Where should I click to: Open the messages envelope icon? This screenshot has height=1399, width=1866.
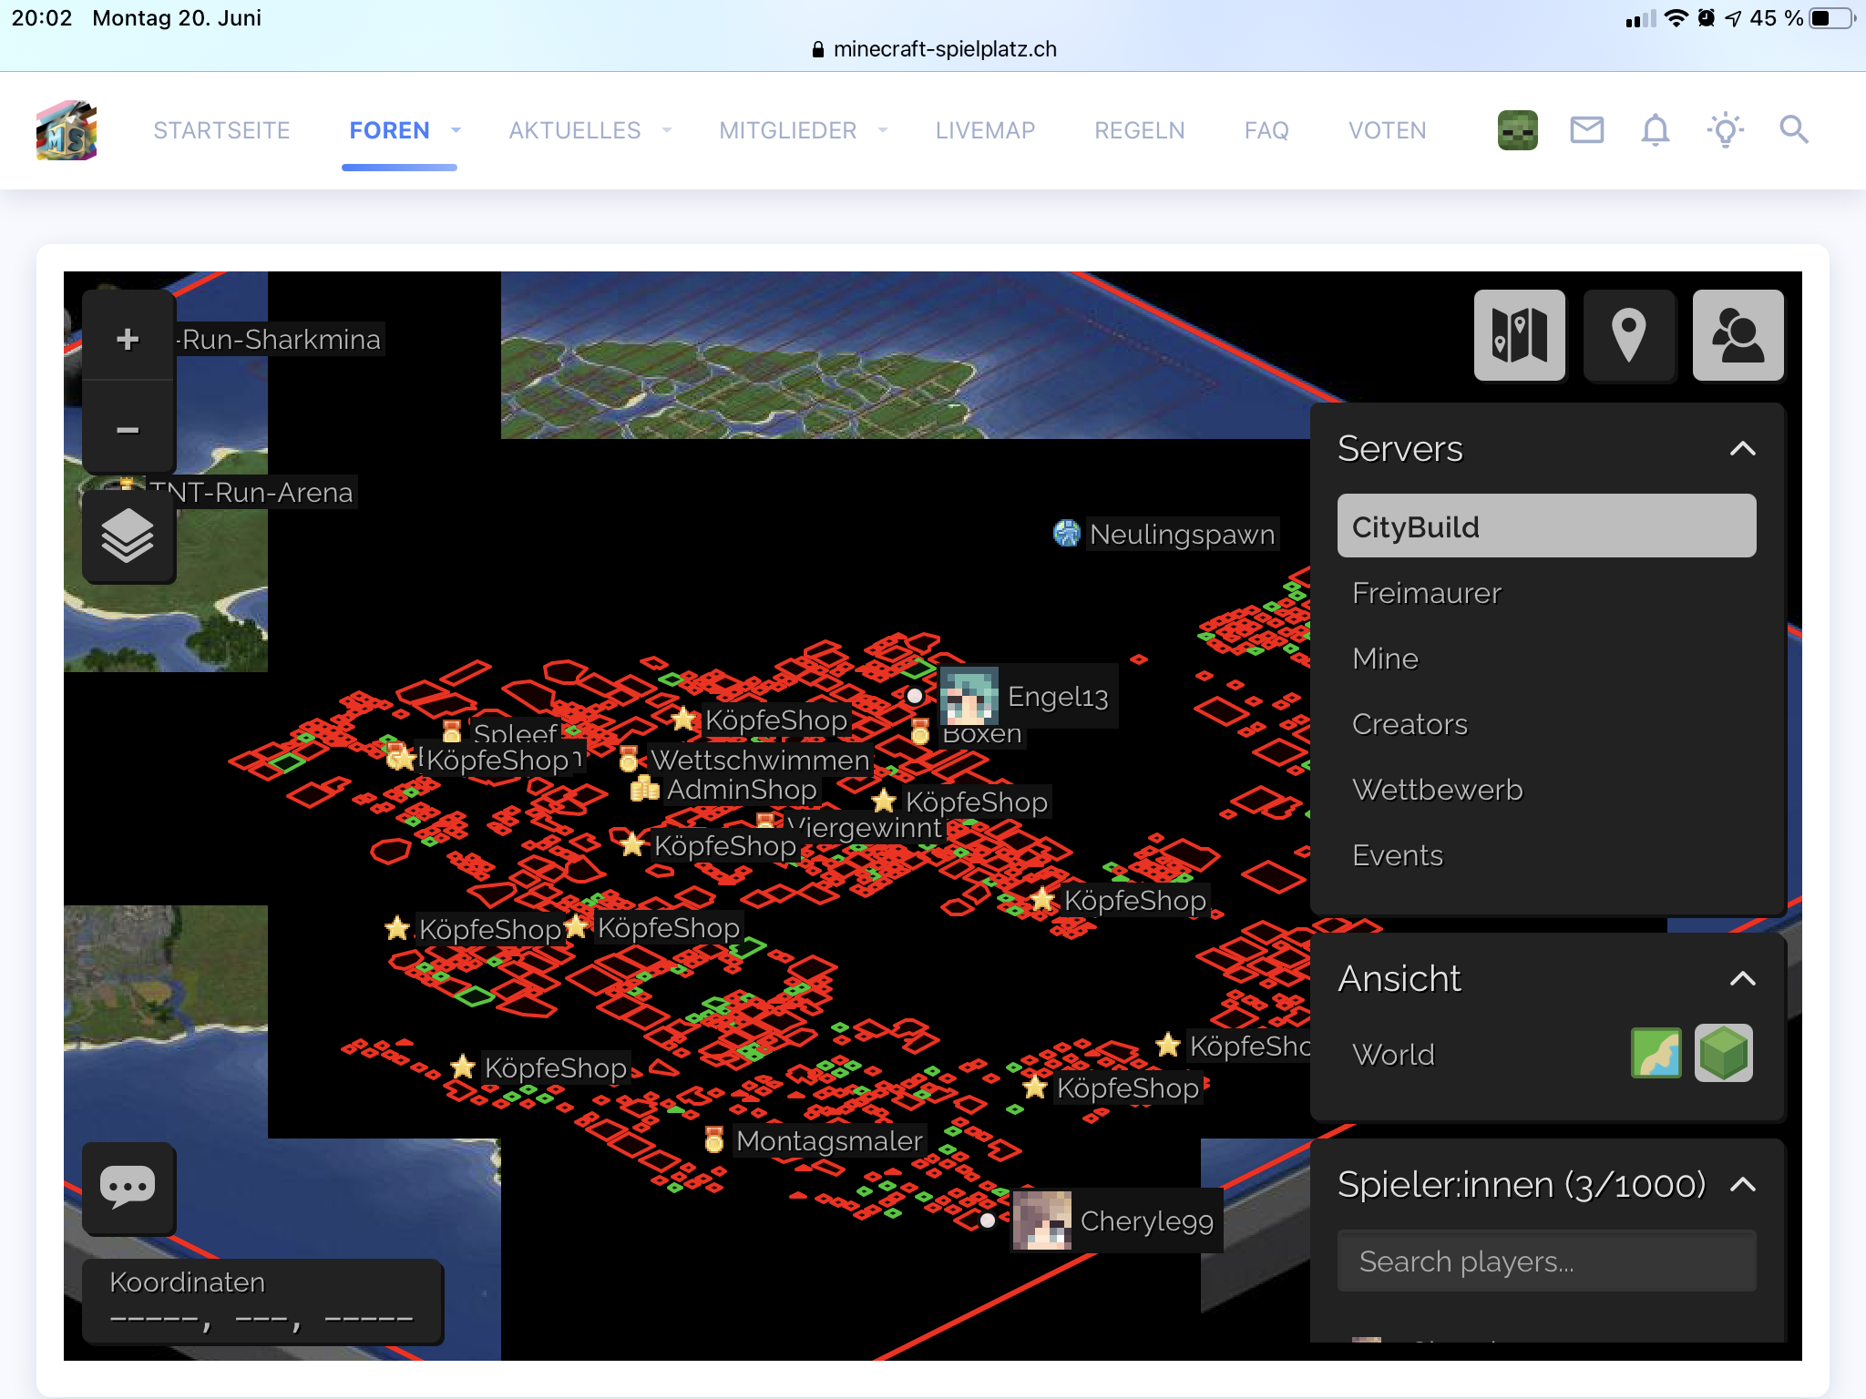[1586, 130]
